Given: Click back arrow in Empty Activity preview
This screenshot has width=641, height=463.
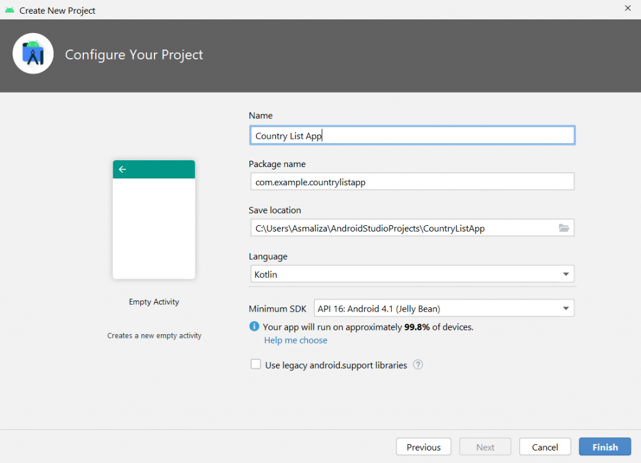Looking at the screenshot, I should coord(122,170).
